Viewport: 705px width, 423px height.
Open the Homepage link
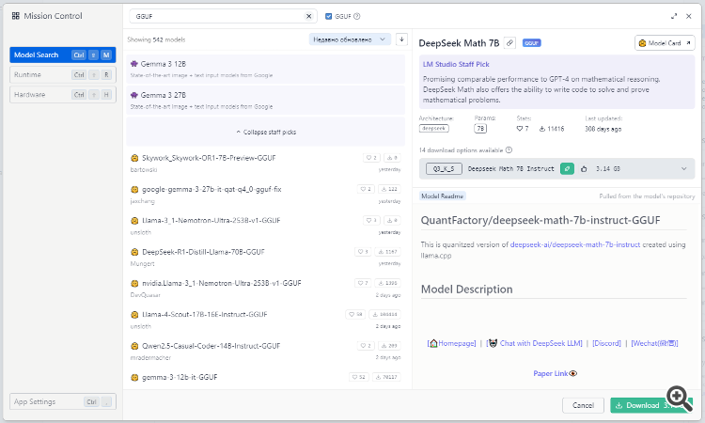click(451, 343)
